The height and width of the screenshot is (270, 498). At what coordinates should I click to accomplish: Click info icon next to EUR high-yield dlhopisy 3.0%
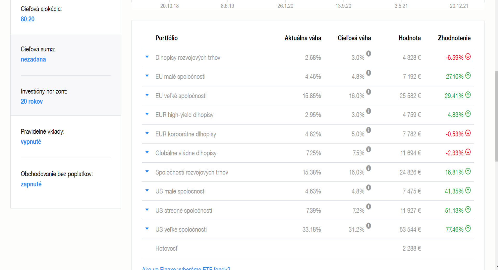[369, 111]
